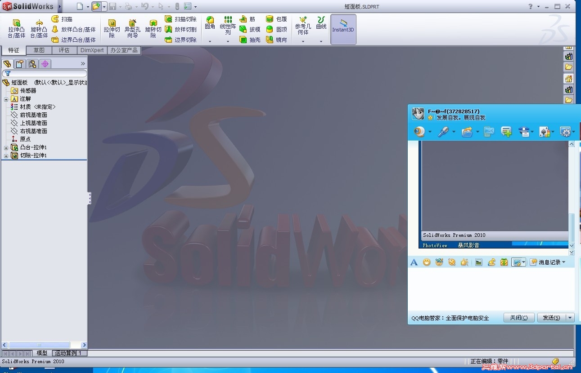Screen dimensions: 581x373
Task: Select 前视基准面 front plane in tree
Action: point(29,115)
